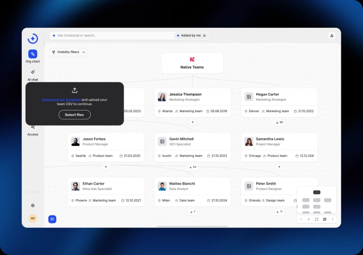Remove the Added by me filter
This screenshot has height=255, width=363.
(x=204, y=36)
